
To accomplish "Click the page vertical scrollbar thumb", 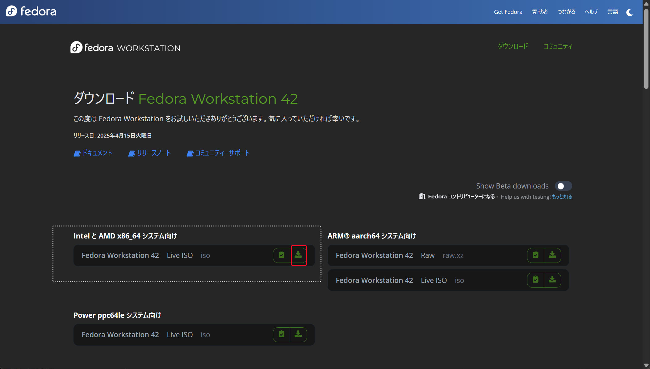I will click(646, 49).
